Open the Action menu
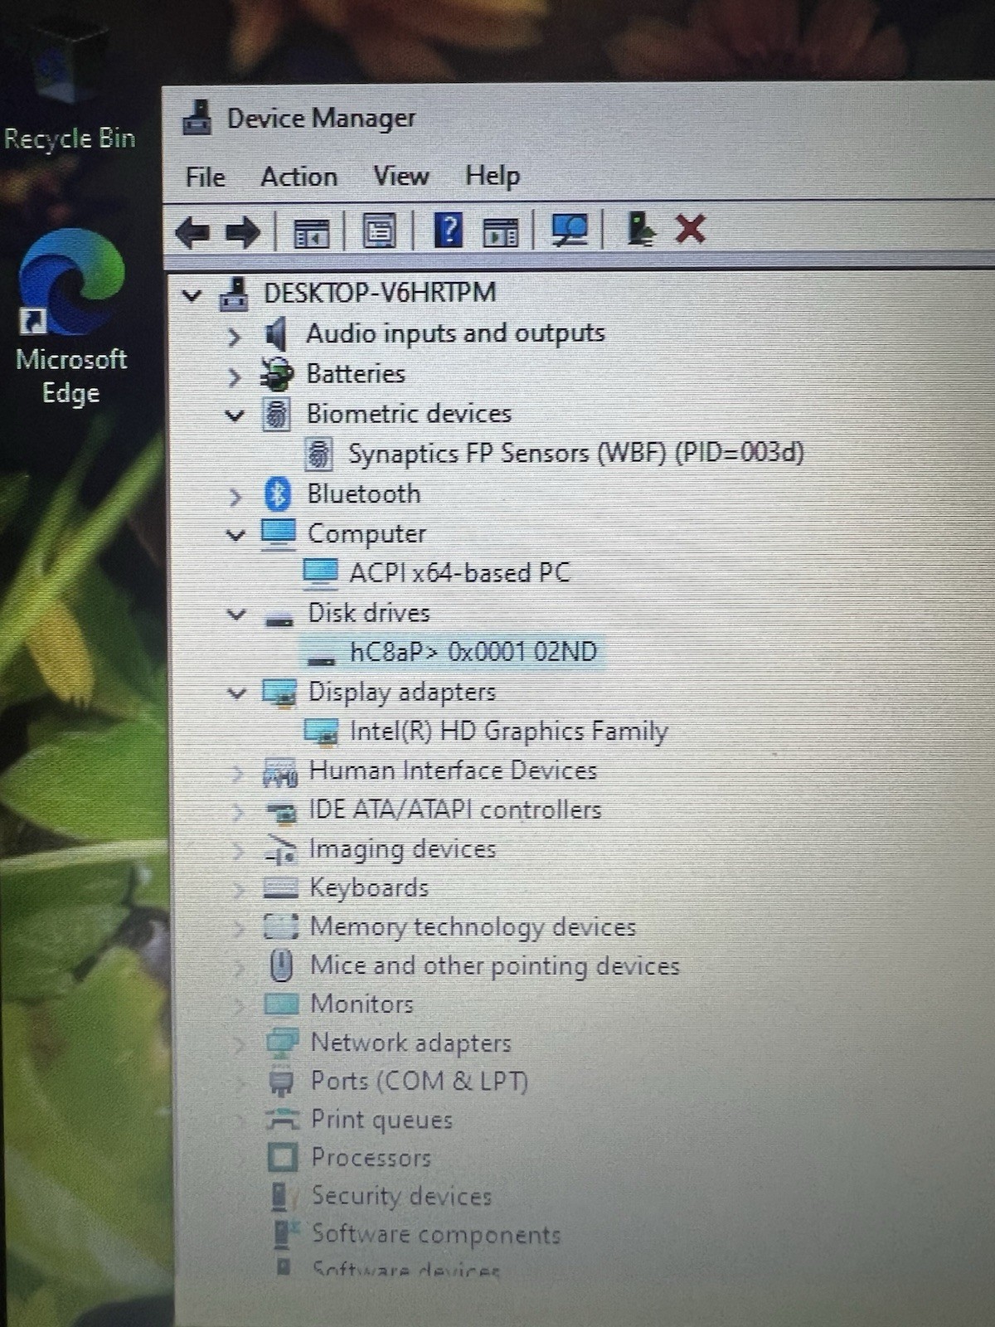995x1327 pixels. point(299,177)
